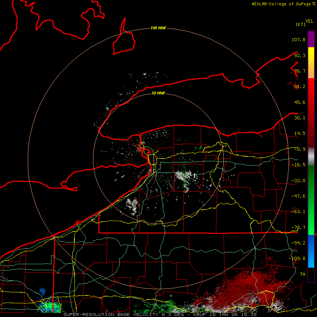Select the 76.7 legend value

[300, 71]
